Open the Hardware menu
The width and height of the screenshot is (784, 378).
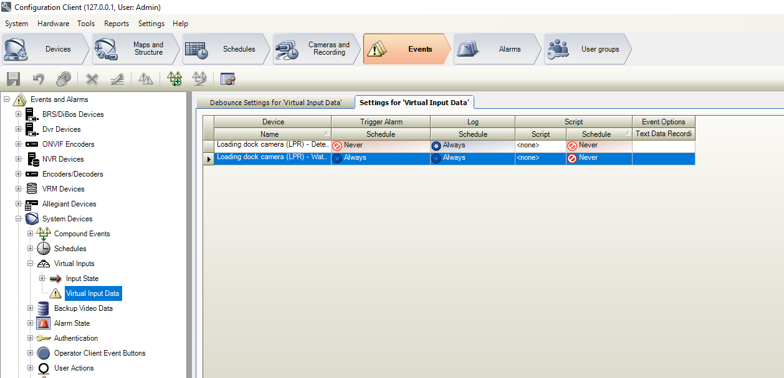[53, 24]
